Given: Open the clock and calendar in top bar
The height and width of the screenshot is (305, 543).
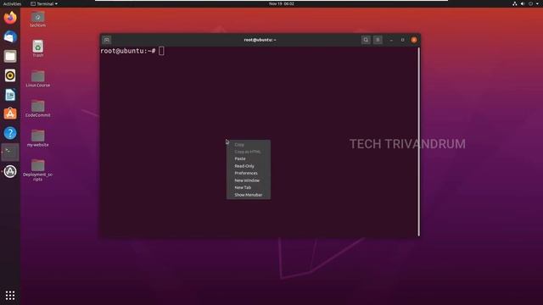Looking at the screenshot, I should pyautogui.click(x=282, y=3).
